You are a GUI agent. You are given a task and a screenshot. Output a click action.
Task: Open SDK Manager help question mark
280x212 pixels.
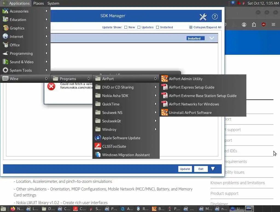pos(215,17)
